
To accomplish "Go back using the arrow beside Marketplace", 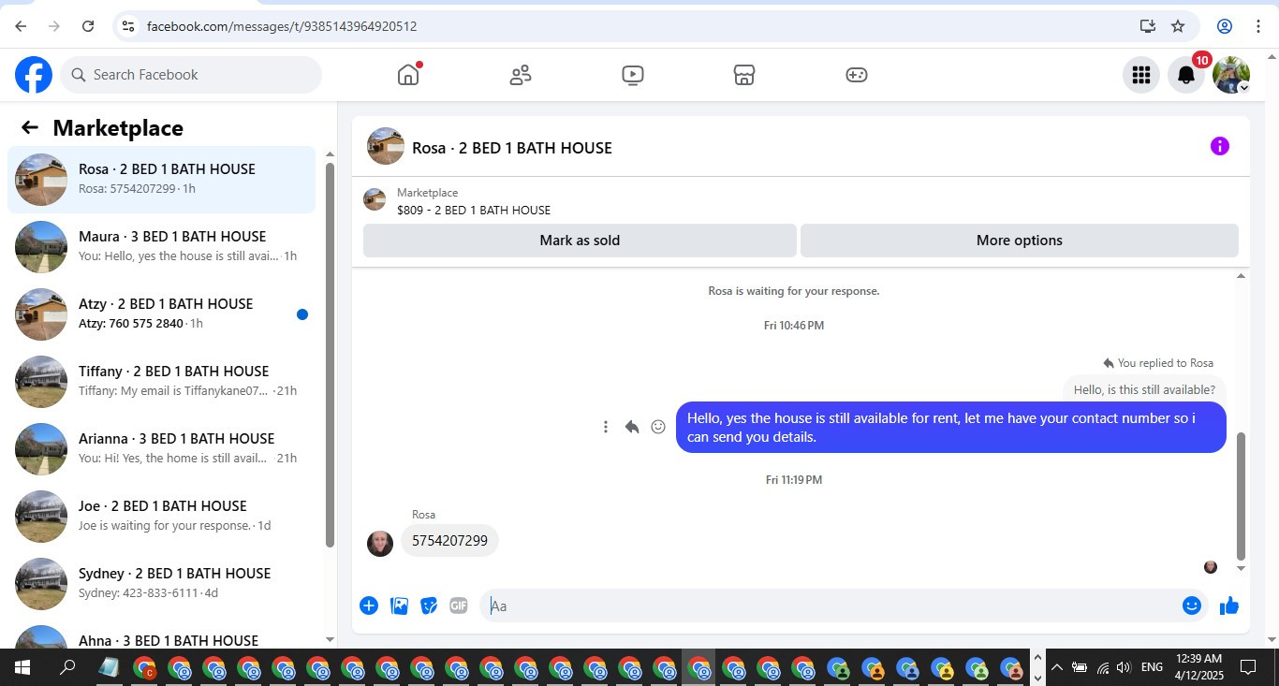I will pyautogui.click(x=30, y=128).
